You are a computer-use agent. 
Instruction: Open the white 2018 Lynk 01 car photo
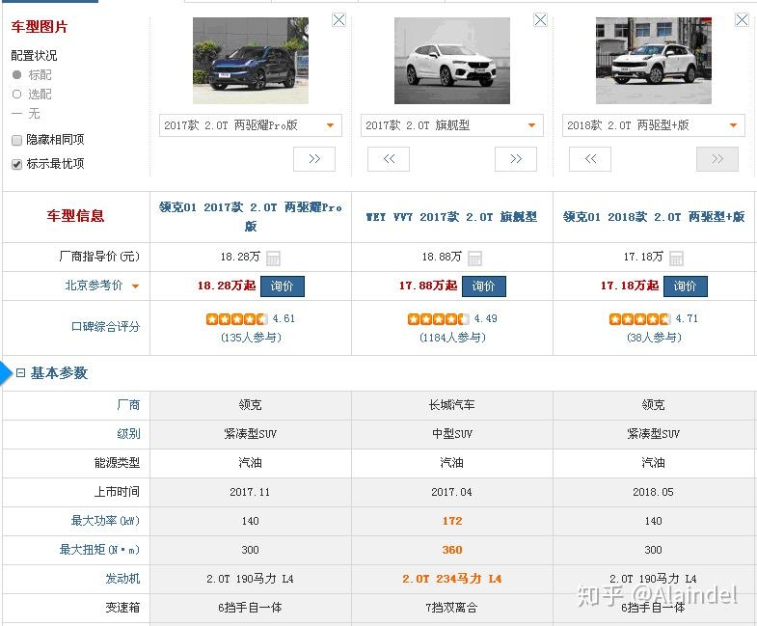[653, 61]
